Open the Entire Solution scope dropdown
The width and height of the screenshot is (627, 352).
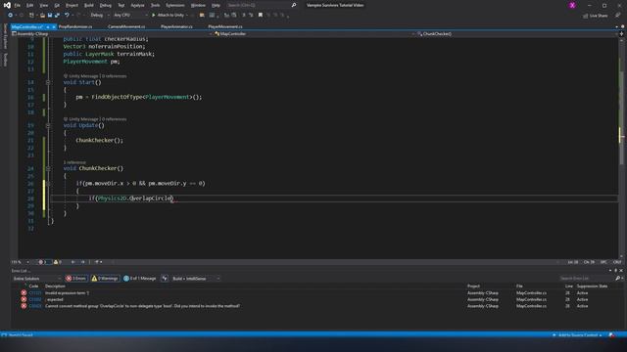(37, 278)
